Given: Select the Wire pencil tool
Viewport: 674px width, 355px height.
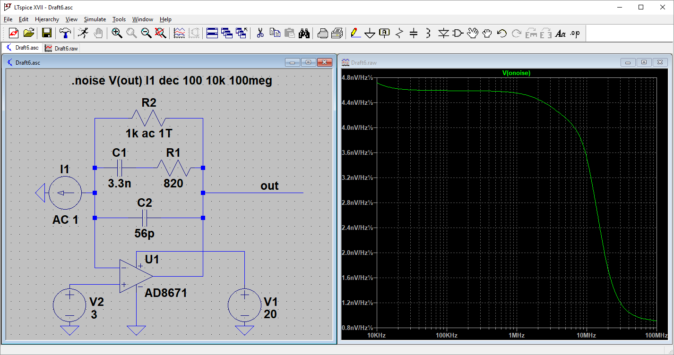Looking at the screenshot, I should [355, 33].
